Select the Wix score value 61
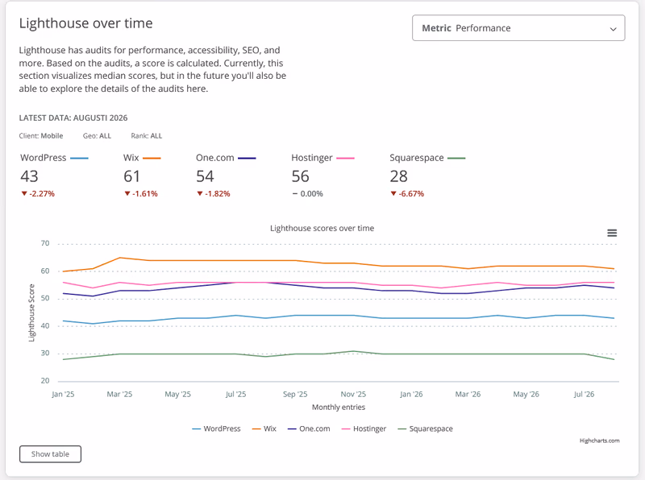This screenshot has width=645, height=480. (131, 176)
